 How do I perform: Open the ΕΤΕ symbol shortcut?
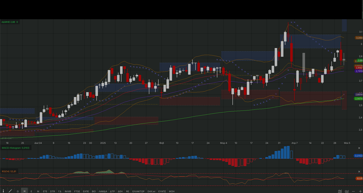point(45,192)
